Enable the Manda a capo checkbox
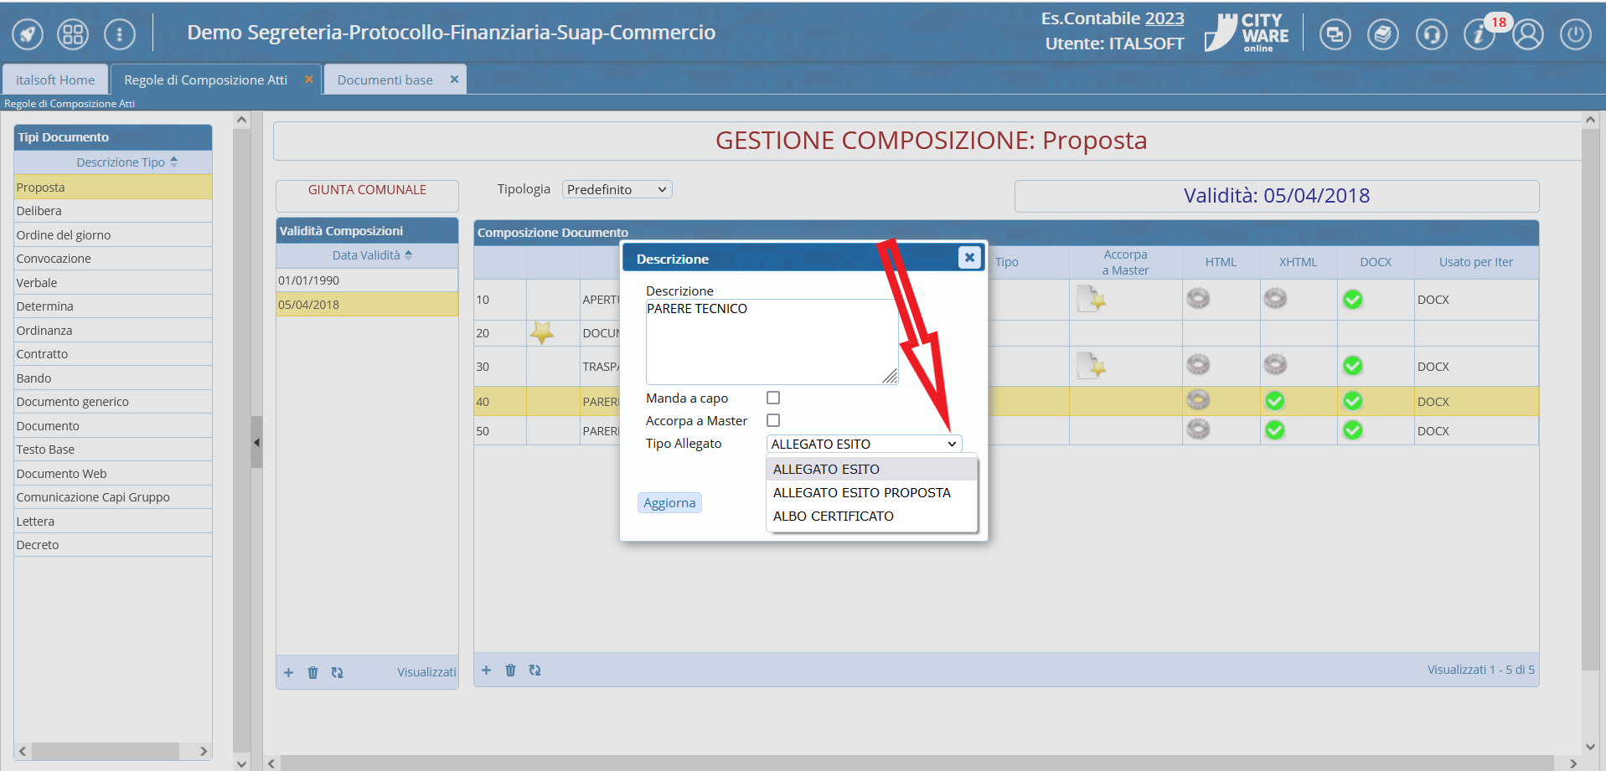 (x=773, y=398)
